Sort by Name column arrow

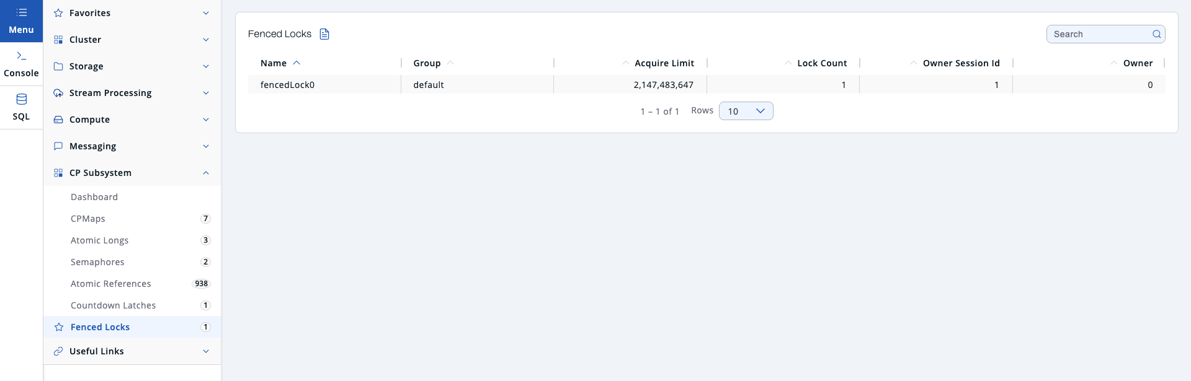(297, 63)
